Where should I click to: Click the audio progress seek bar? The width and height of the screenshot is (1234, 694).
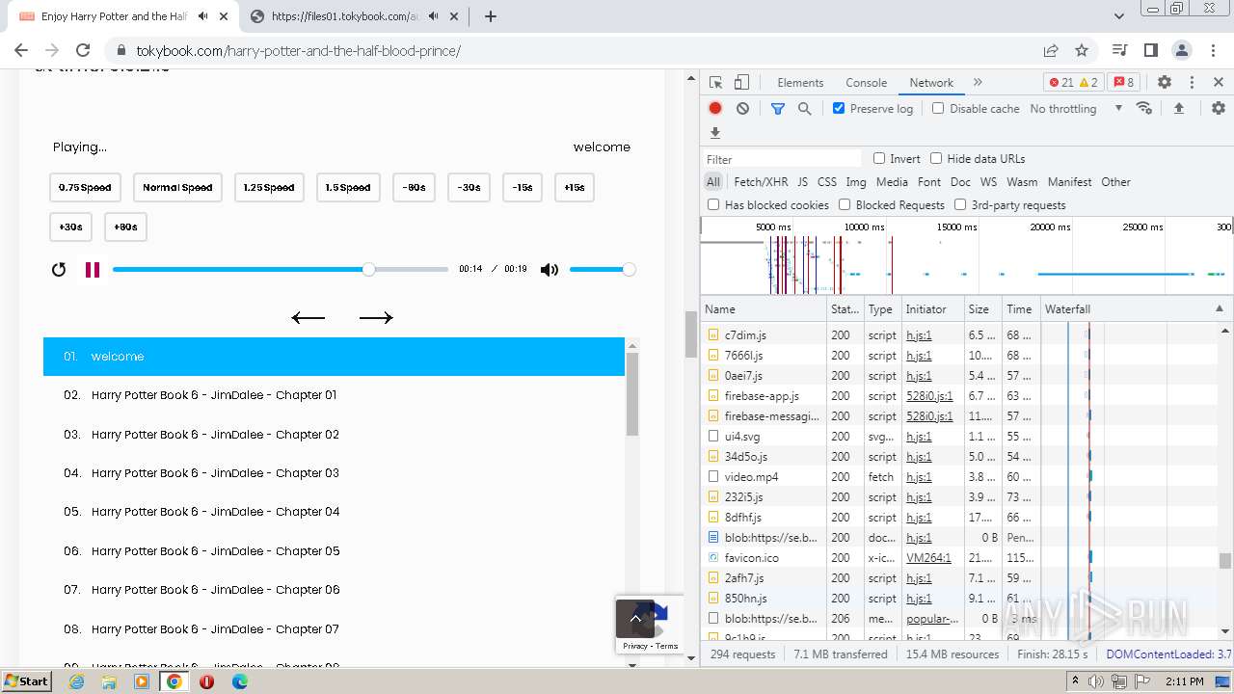click(x=281, y=270)
